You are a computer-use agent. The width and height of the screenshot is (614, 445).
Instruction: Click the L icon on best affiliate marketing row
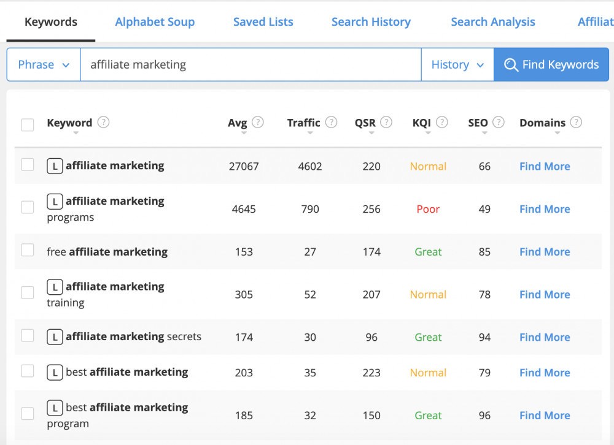pos(55,372)
